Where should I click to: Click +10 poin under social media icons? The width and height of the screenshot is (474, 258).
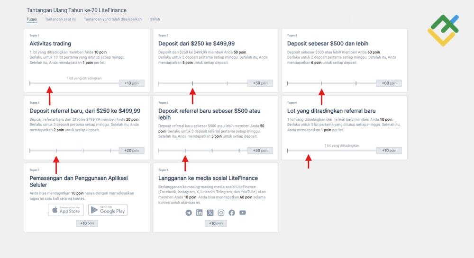216,223
